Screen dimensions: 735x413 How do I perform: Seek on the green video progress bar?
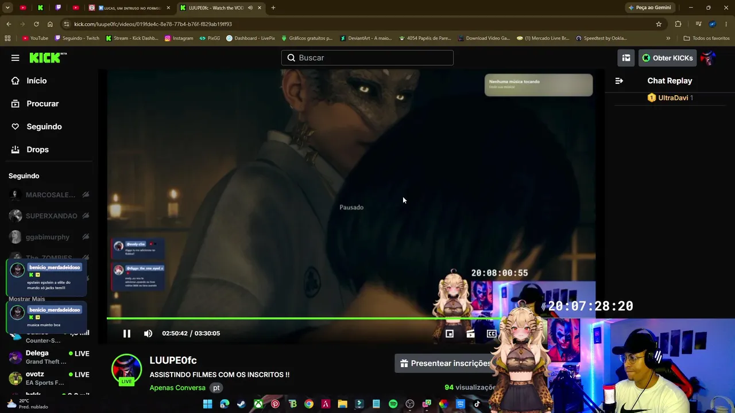[303, 318]
